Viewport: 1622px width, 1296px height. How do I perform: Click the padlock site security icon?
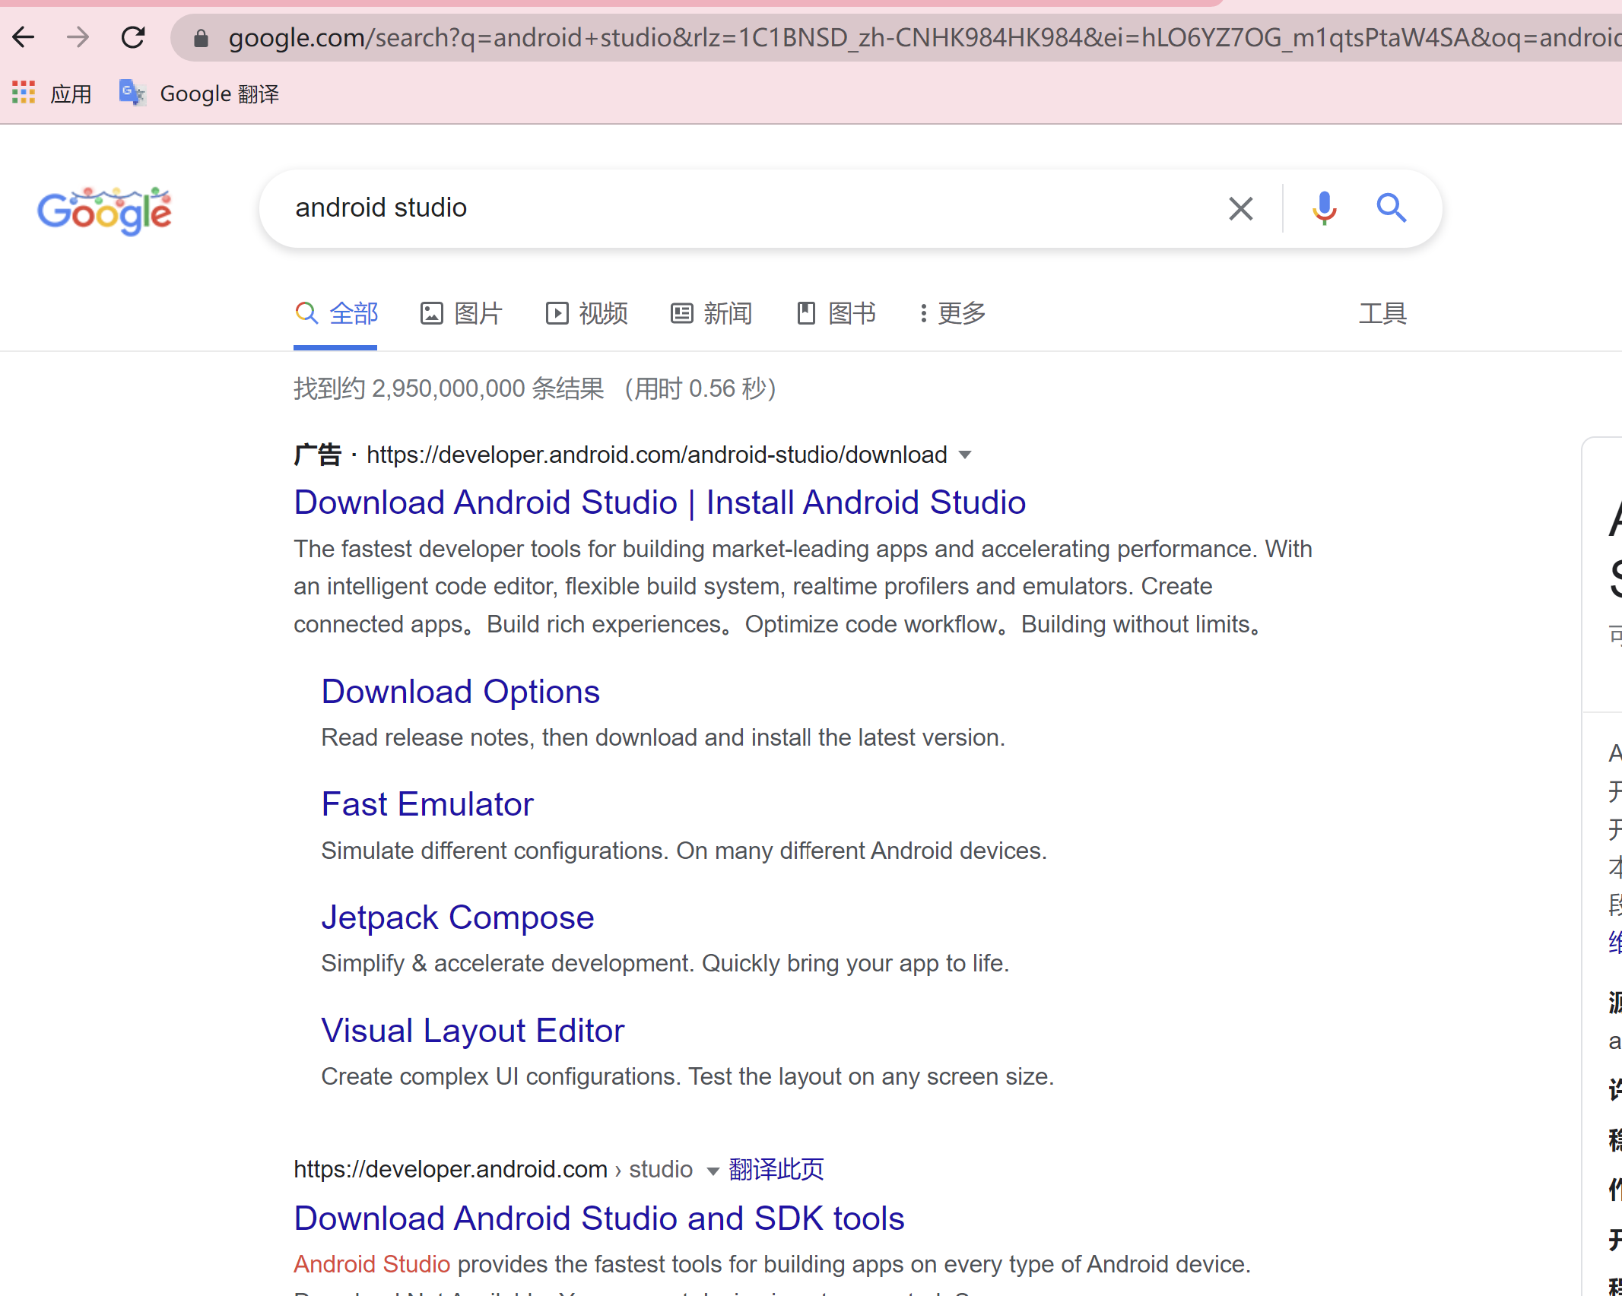pyautogui.click(x=201, y=38)
